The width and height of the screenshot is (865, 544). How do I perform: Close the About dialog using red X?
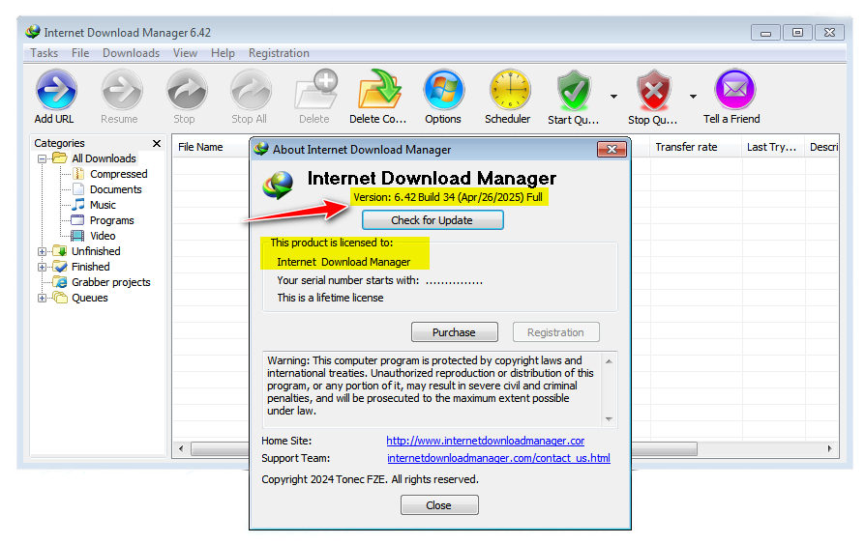click(611, 150)
